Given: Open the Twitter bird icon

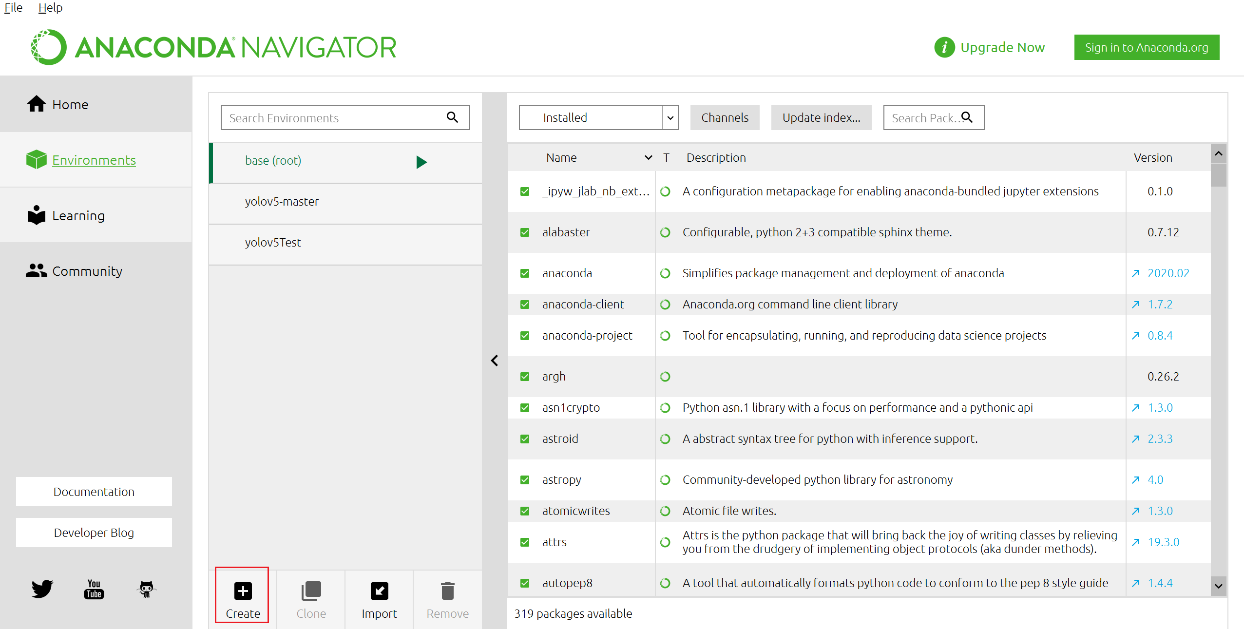Looking at the screenshot, I should 42,589.
